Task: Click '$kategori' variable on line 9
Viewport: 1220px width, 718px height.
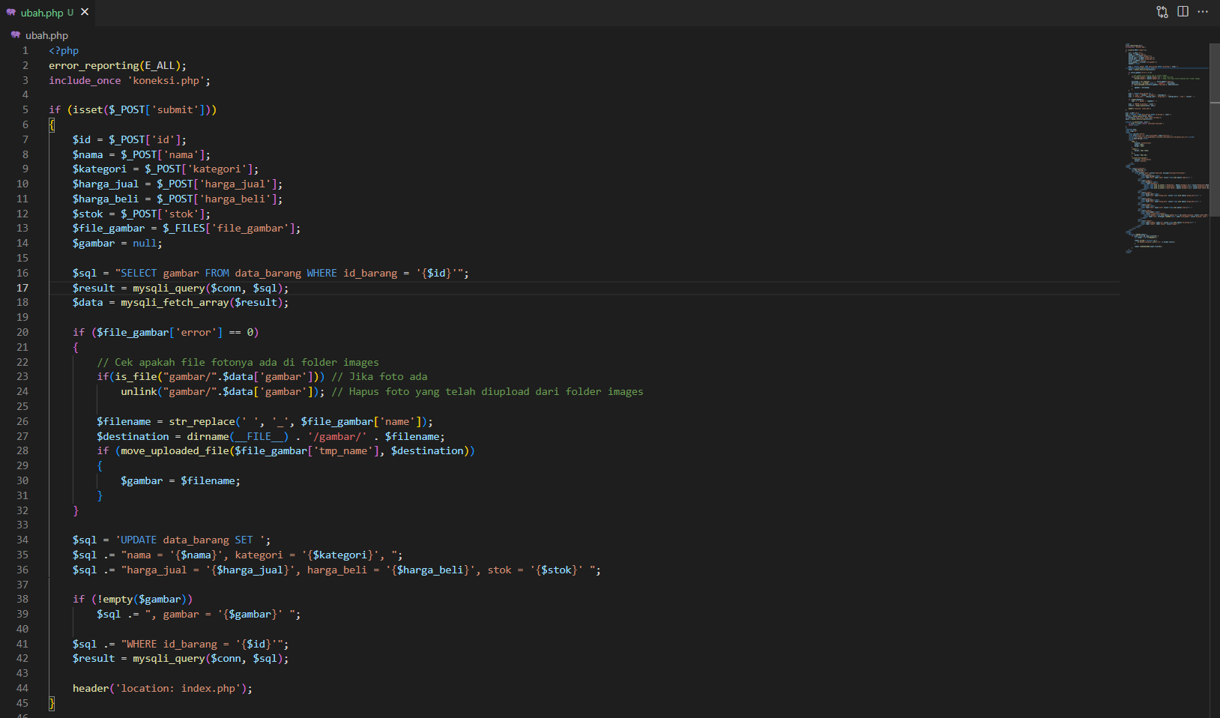Action: [x=100, y=169]
